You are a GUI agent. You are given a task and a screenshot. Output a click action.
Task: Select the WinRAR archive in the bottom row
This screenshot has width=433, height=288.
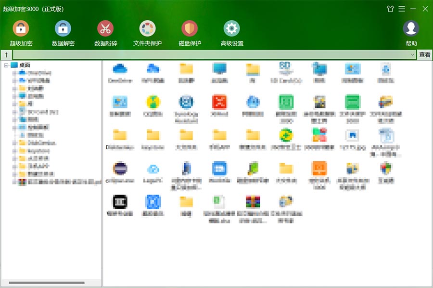point(253,207)
